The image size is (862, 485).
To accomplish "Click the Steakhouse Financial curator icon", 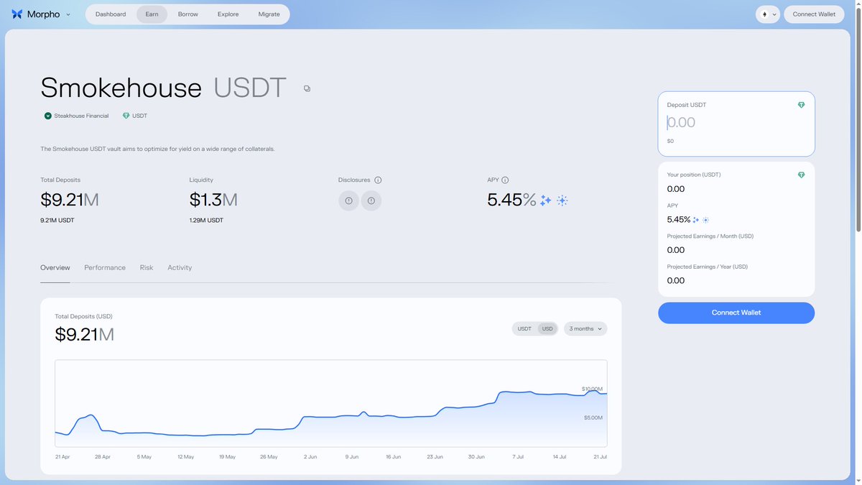I will [48, 116].
